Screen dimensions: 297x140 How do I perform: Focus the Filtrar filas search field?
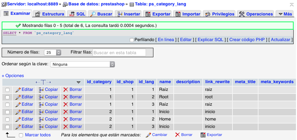(x=119, y=53)
